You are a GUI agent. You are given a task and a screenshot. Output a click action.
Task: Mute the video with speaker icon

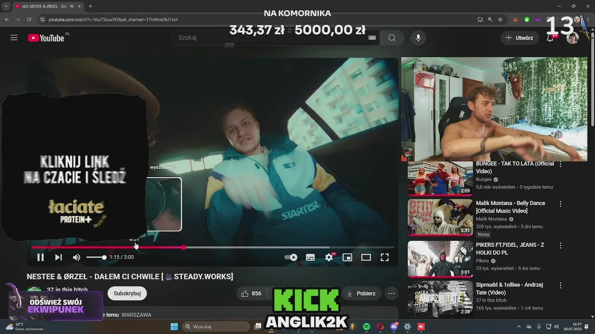point(77,257)
